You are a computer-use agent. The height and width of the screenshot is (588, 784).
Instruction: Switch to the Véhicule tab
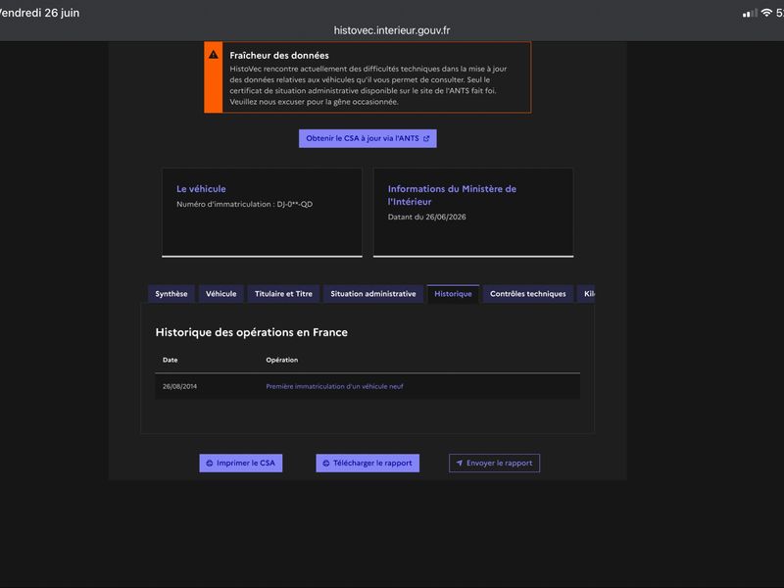tap(221, 294)
